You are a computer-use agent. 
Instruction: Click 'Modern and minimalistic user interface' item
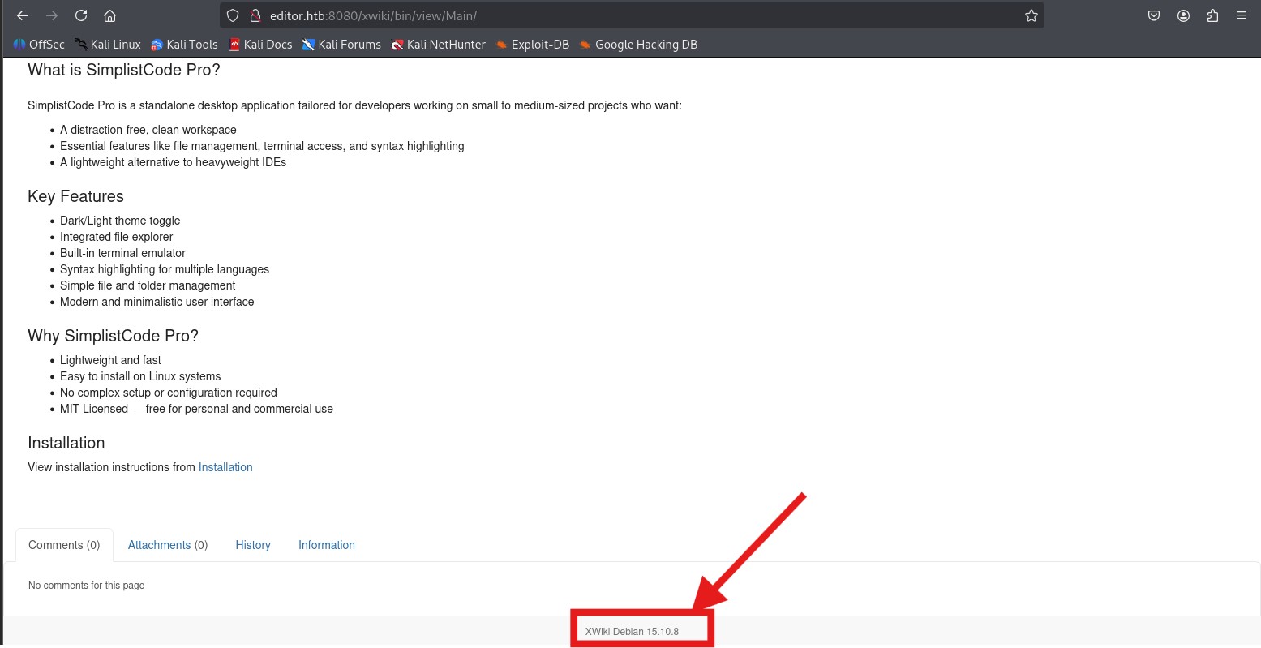(157, 302)
